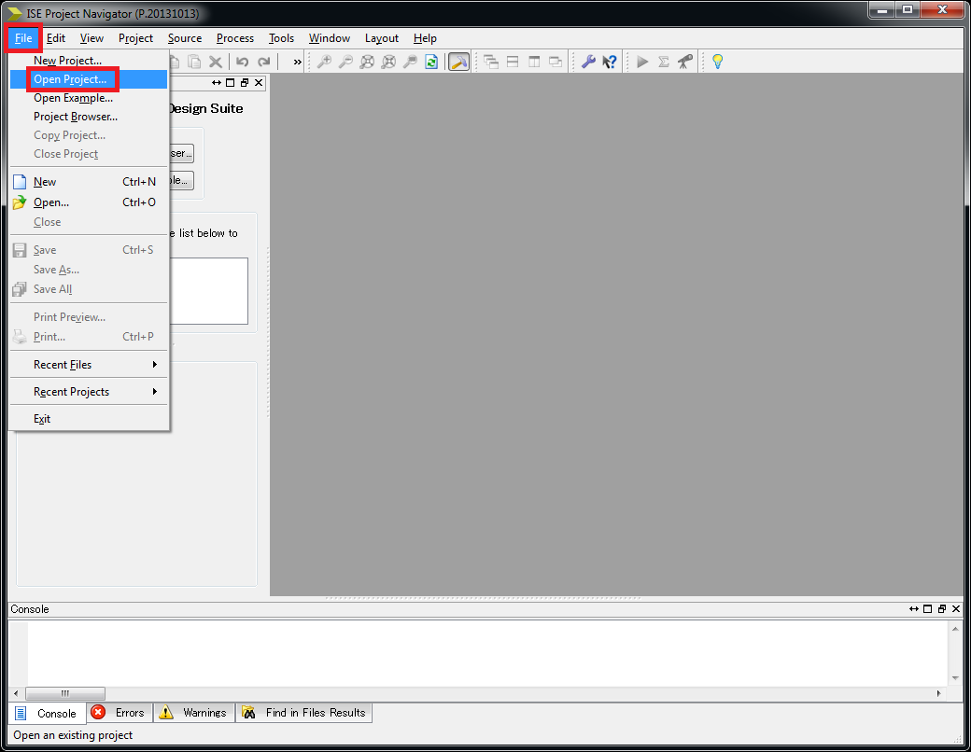
Task: Click the lightbulb tips icon
Action: (718, 62)
